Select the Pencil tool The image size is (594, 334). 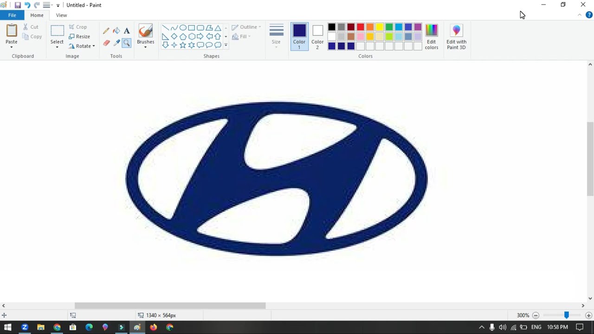tap(106, 31)
